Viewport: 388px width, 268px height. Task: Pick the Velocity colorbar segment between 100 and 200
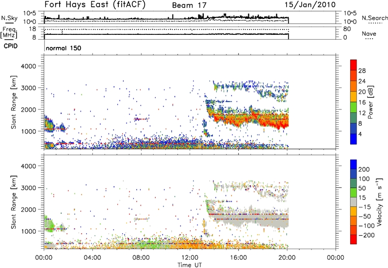point(354,174)
